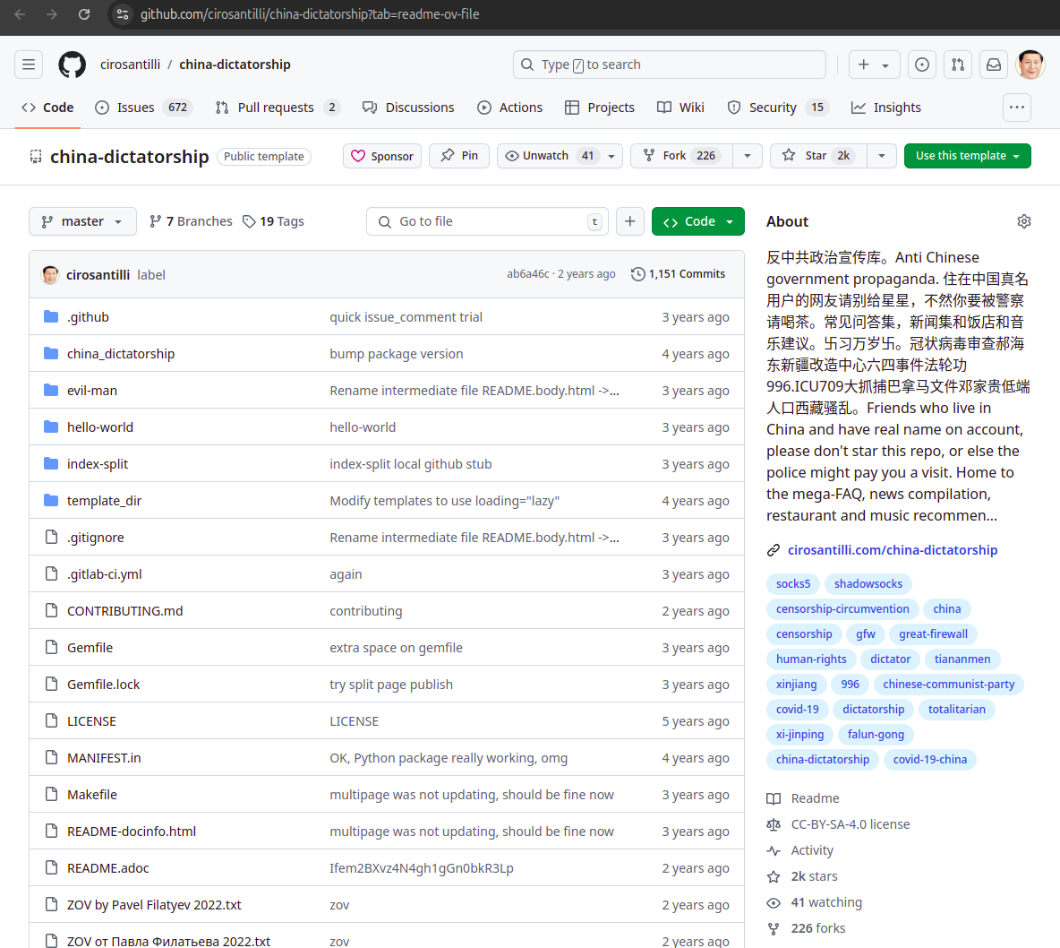This screenshot has width=1060, height=948.
Task: Open the CONTRIBUTING.md file
Action: 124,611
